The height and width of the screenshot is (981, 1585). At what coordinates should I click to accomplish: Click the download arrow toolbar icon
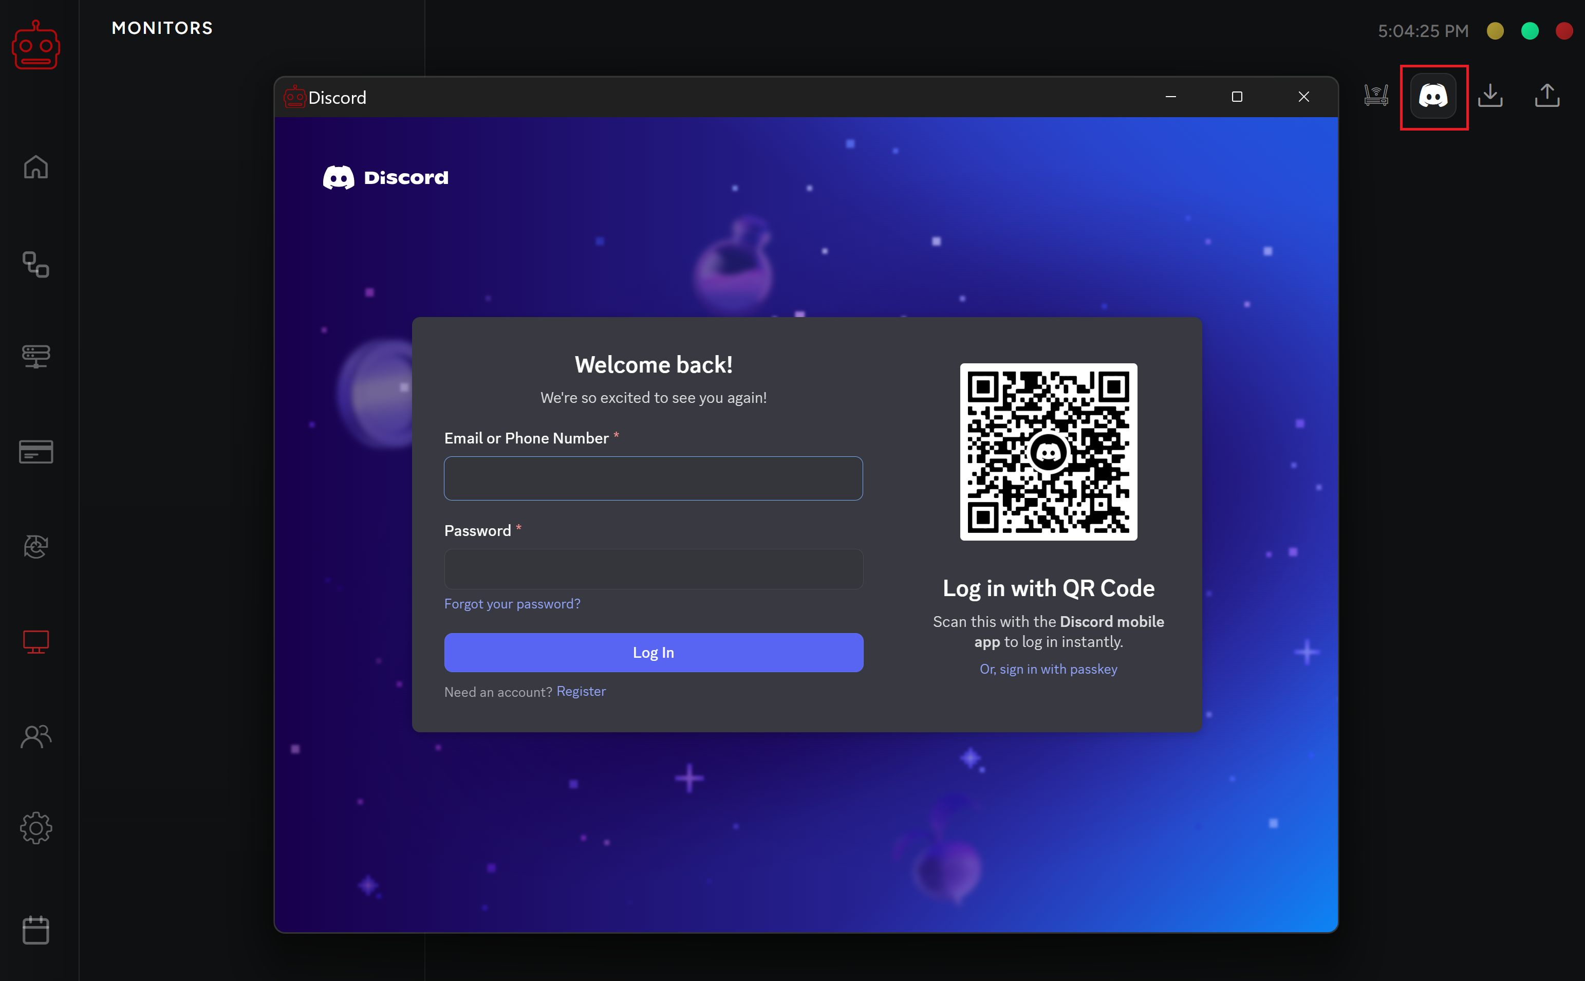pyautogui.click(x=1489, y=96)
